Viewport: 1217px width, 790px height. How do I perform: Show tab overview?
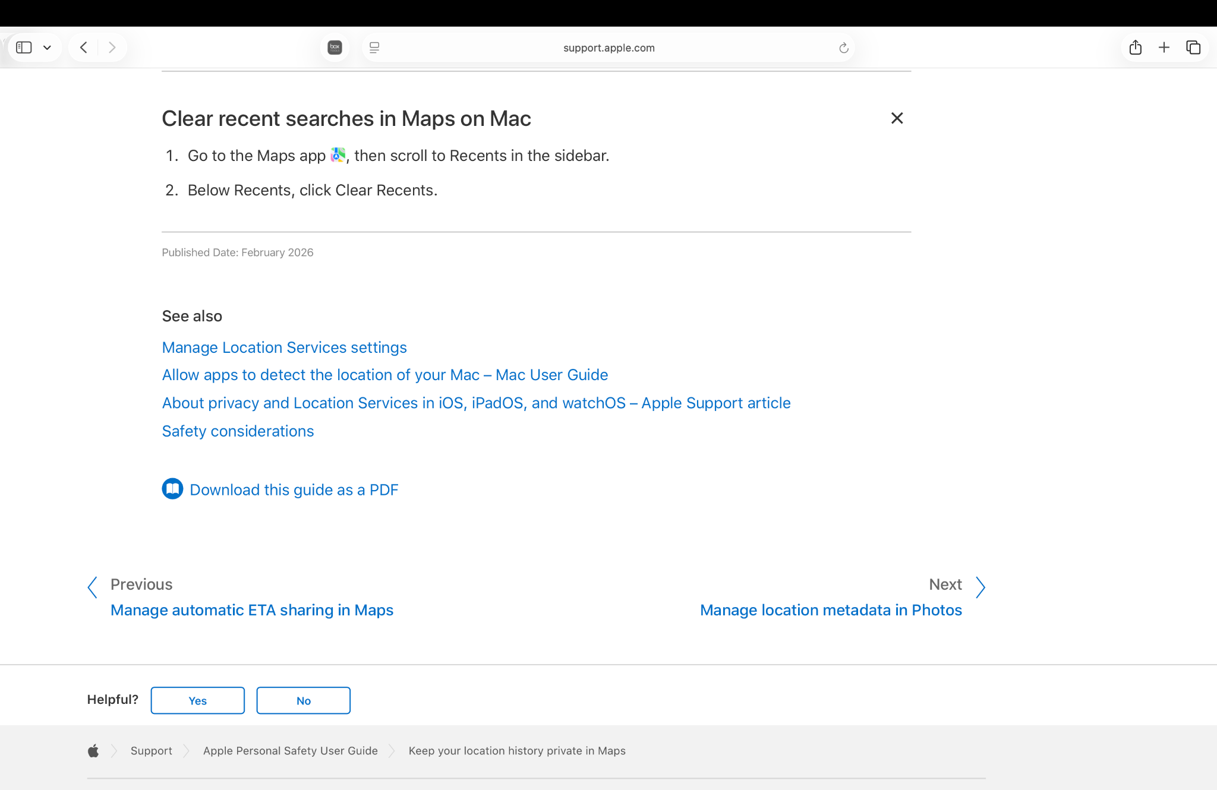1193,48
